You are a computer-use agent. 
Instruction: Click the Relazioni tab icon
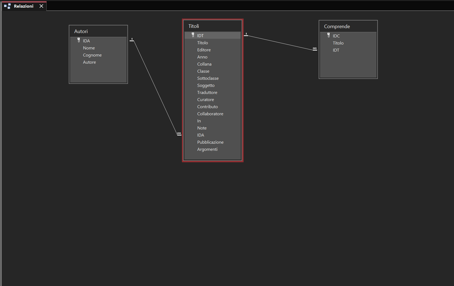coord(7,6)
